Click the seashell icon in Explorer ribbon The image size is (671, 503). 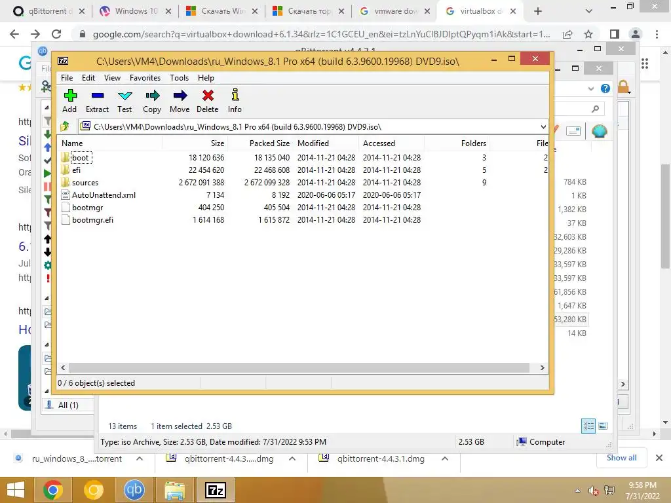600,131
